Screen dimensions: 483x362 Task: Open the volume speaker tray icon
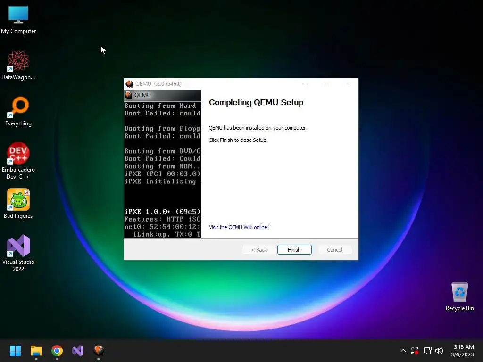tap(439, 351)
